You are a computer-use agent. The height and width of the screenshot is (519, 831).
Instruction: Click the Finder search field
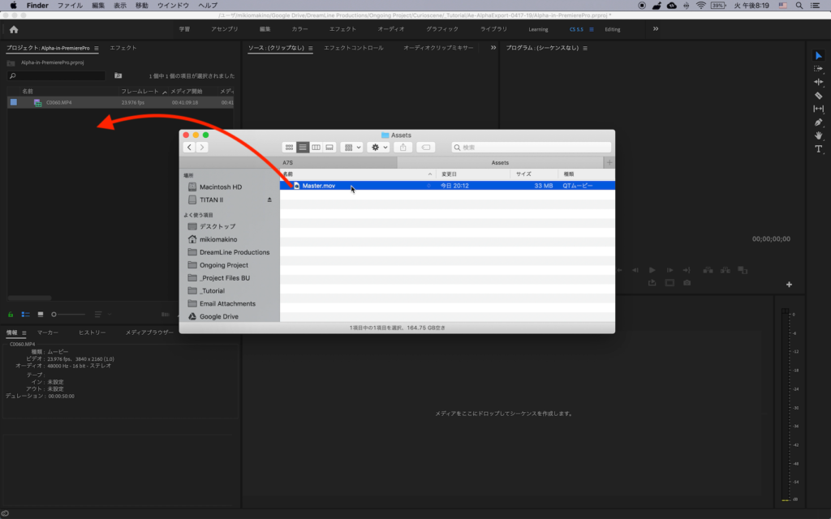(531, 148)
